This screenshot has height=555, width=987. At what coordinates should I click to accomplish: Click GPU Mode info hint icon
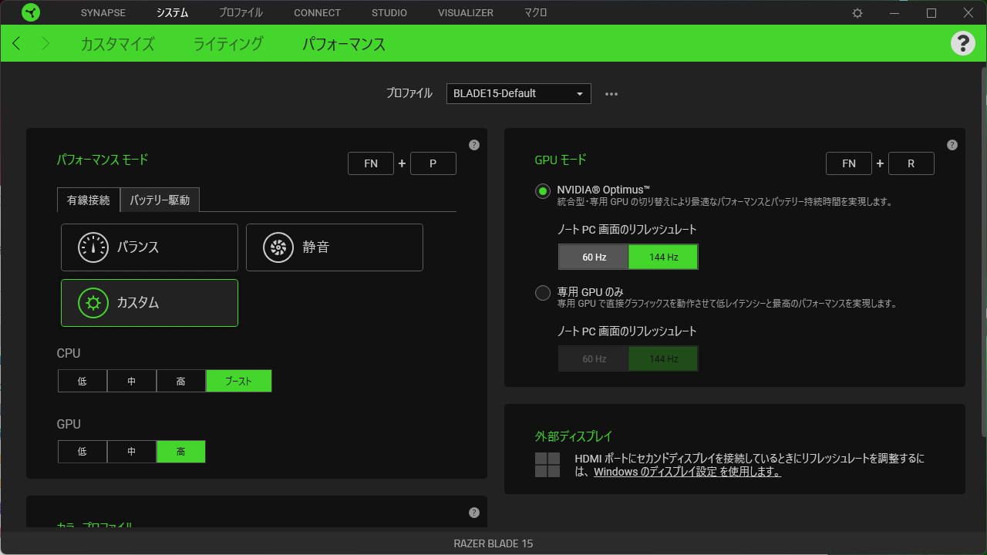tap(952, 145)
